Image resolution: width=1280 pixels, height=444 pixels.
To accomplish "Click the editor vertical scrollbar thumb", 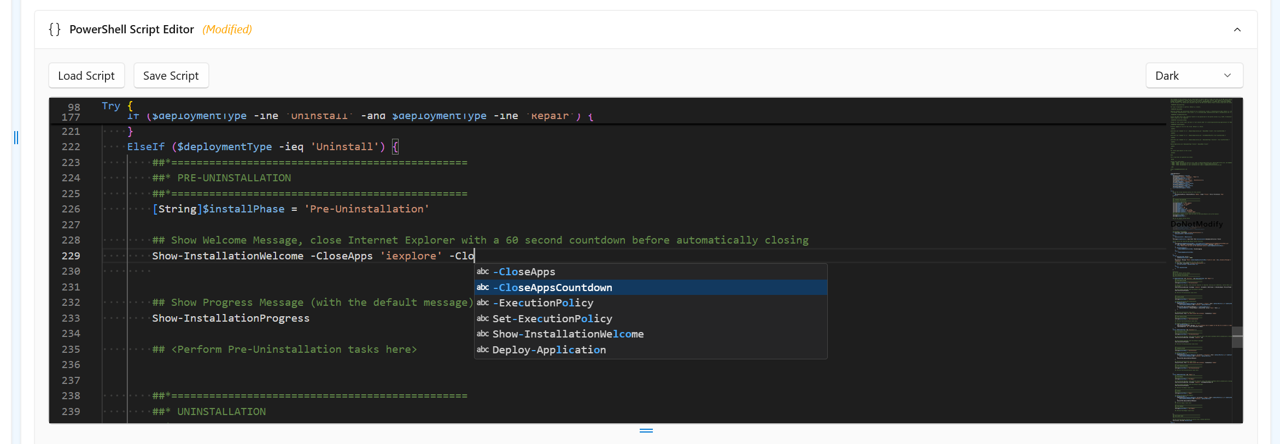I will (x=1237, y=338).
